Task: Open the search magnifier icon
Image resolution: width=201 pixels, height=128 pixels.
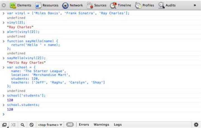Action: click(x=23, y=125)
